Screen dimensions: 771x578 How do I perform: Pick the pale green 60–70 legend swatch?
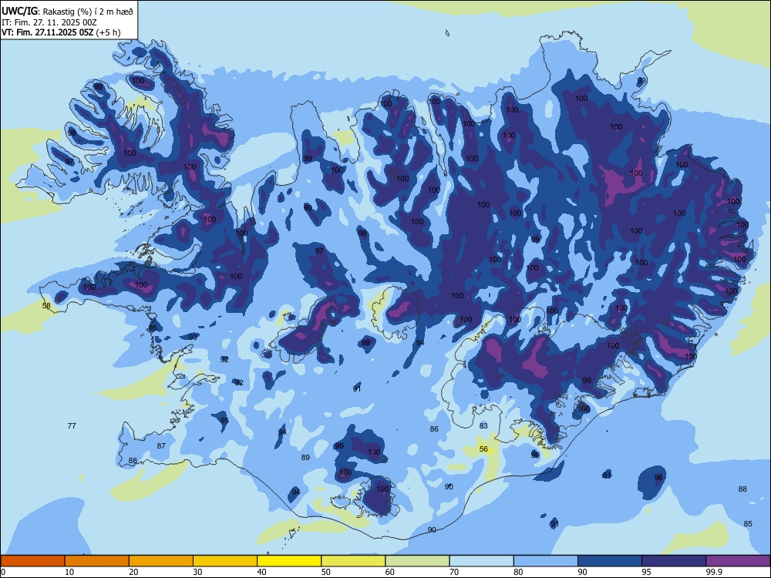pos(417,561)
